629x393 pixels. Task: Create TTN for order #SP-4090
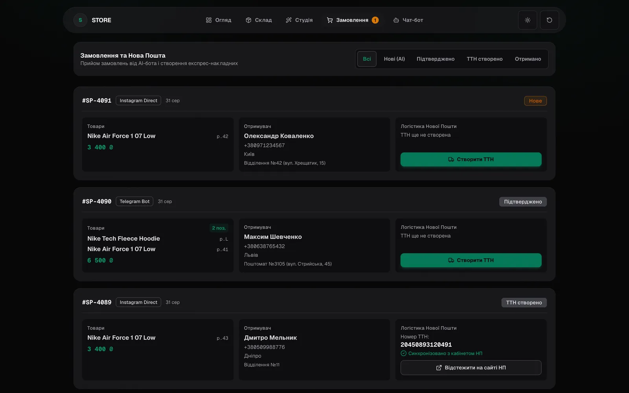click(x=471, y=260)
